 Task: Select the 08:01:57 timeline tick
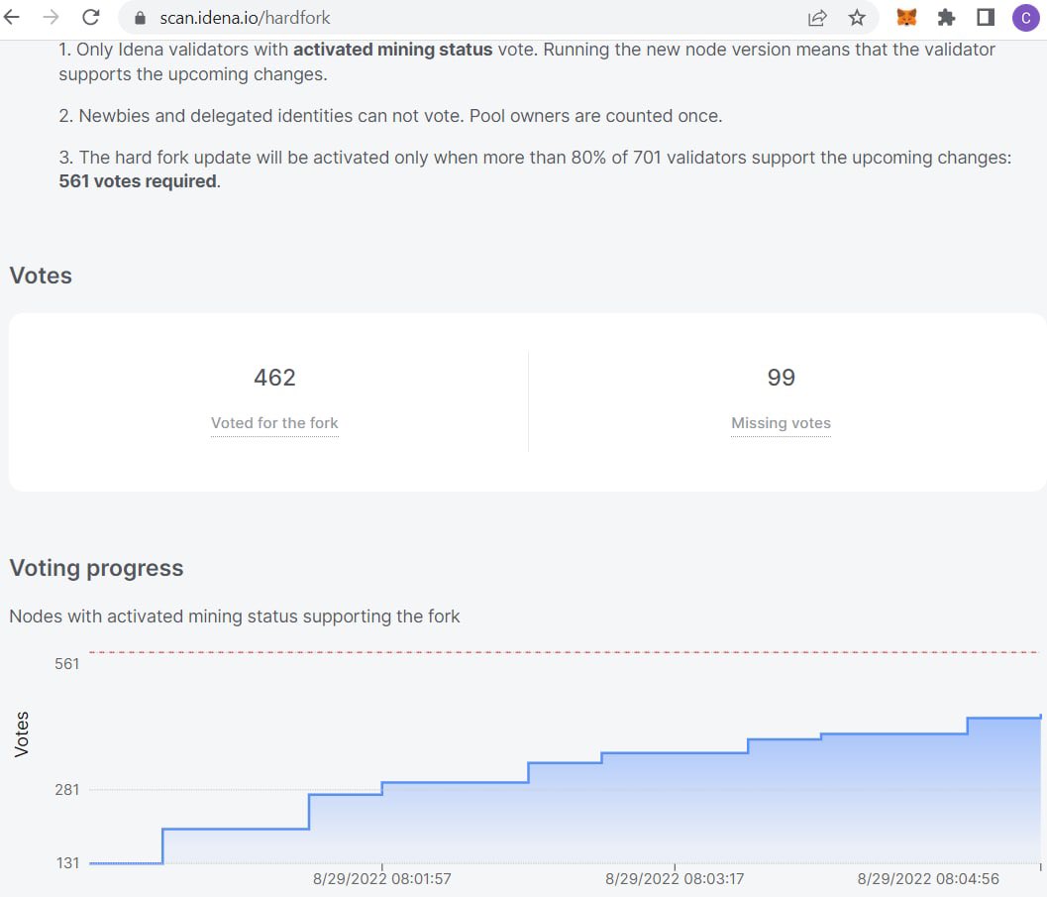[382, 878]
